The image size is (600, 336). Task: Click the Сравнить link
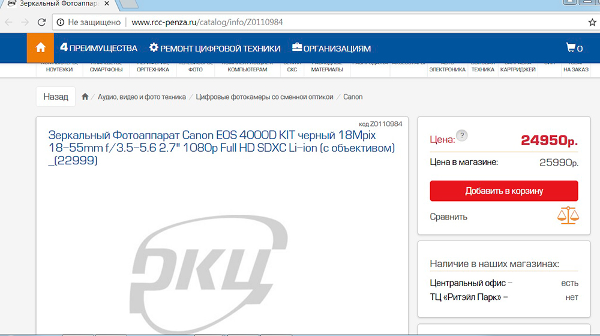point(448,217)
